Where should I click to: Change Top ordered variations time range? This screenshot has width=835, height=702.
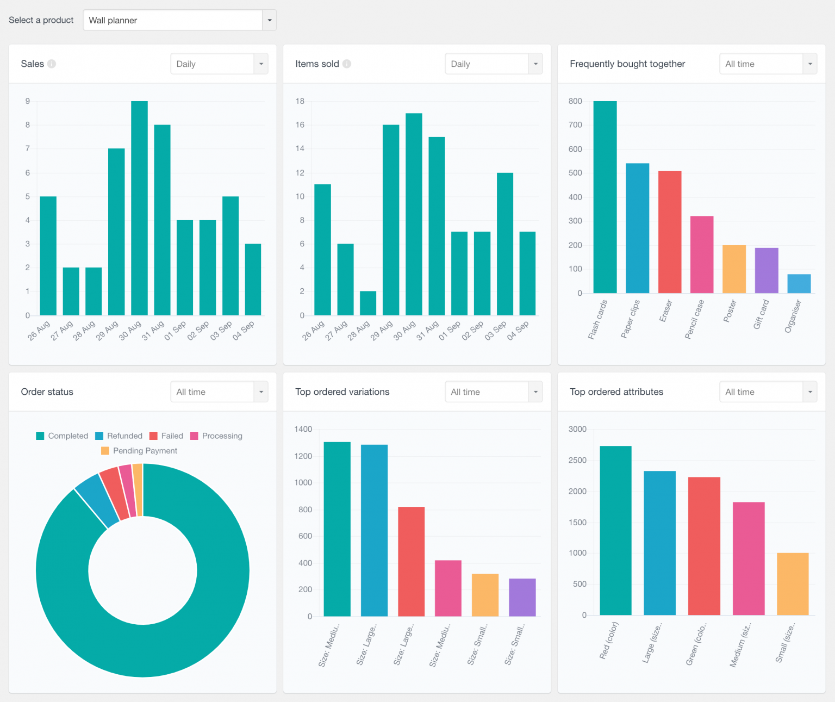click(x=494, y=392)
